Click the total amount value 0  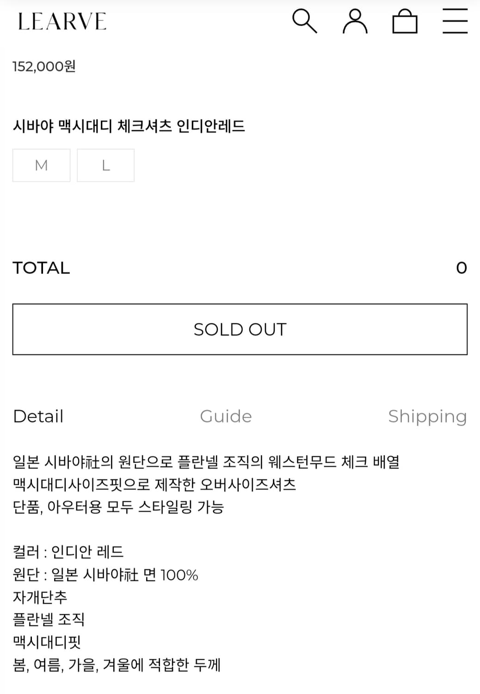point(461,268)
